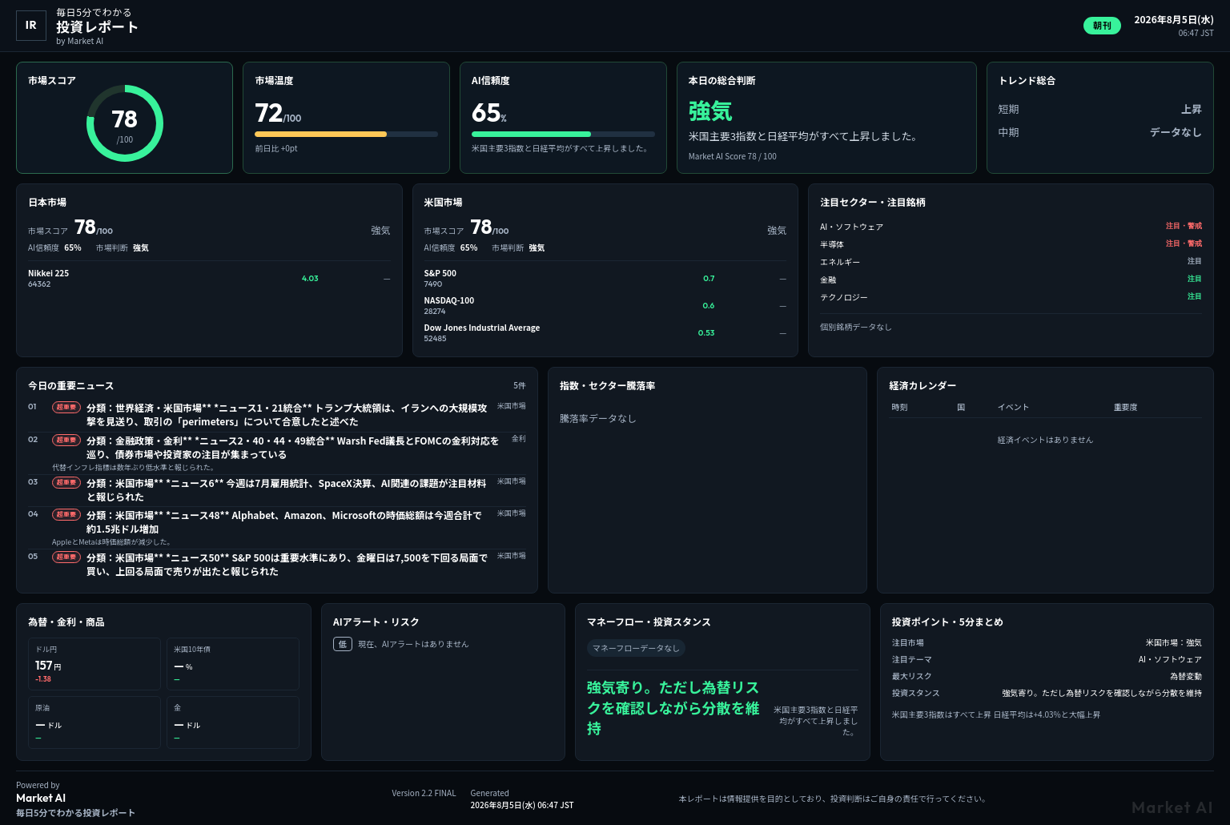Click the 最大リスク 為替変動 row
Image resolution: width=1230 pixels, height=825 pixels.
tap(1047, 676)
